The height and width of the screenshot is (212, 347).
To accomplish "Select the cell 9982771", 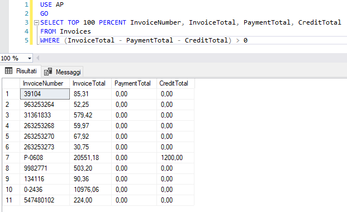I will pos(45,168).
